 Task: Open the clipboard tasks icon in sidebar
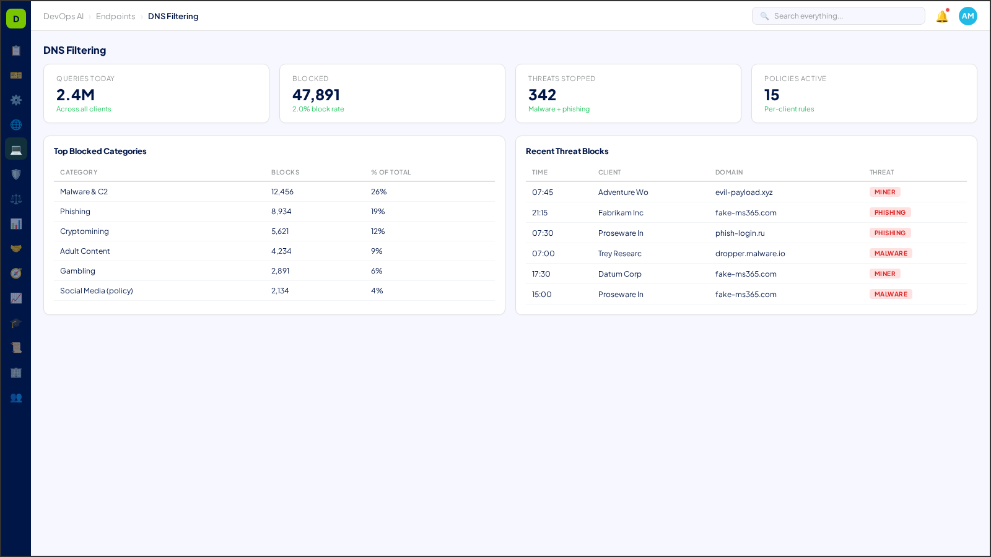click(16, 51)
